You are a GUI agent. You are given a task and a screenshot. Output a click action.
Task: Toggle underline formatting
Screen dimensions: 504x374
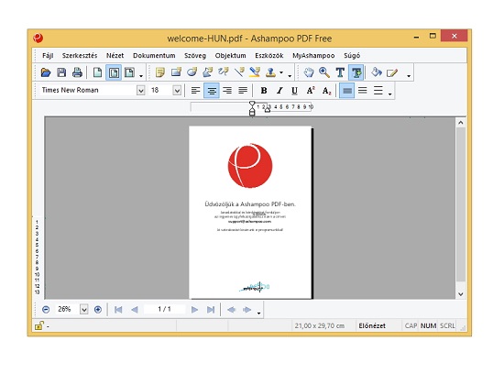point(294,91)
